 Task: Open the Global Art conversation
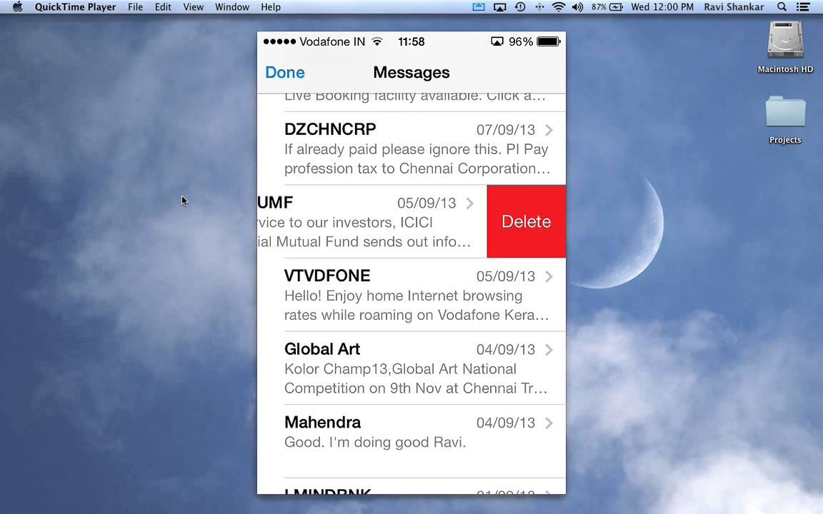pos(411,368)
